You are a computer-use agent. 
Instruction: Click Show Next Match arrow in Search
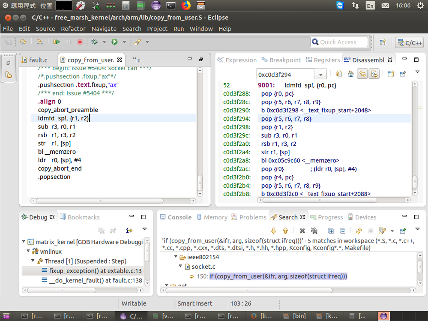click(x=273, y=231)
